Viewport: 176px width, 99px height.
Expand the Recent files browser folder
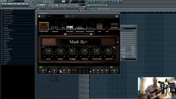point(7,13)
